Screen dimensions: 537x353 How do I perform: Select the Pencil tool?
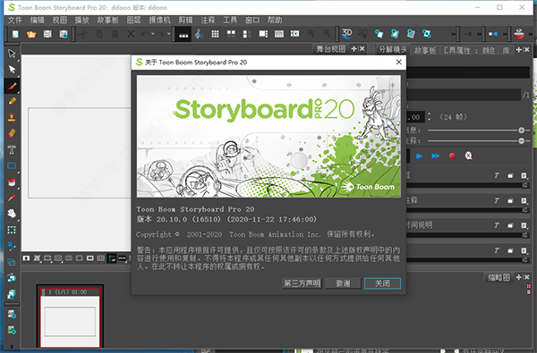(x=12, y=101)
